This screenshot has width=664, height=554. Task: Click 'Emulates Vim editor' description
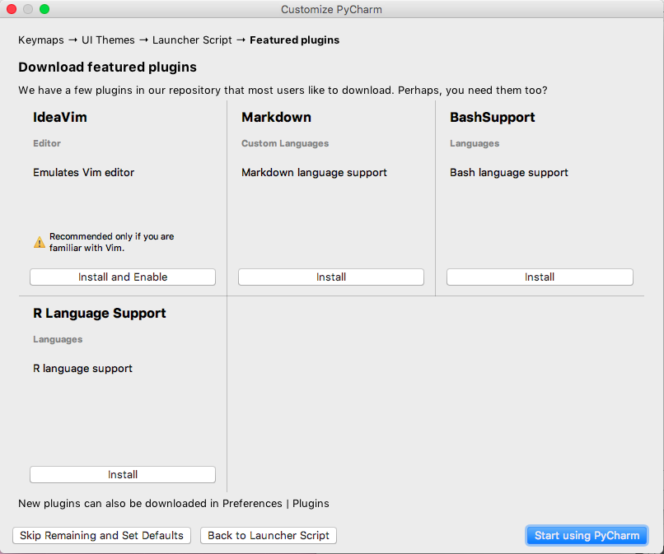click(x=83, y=172)
